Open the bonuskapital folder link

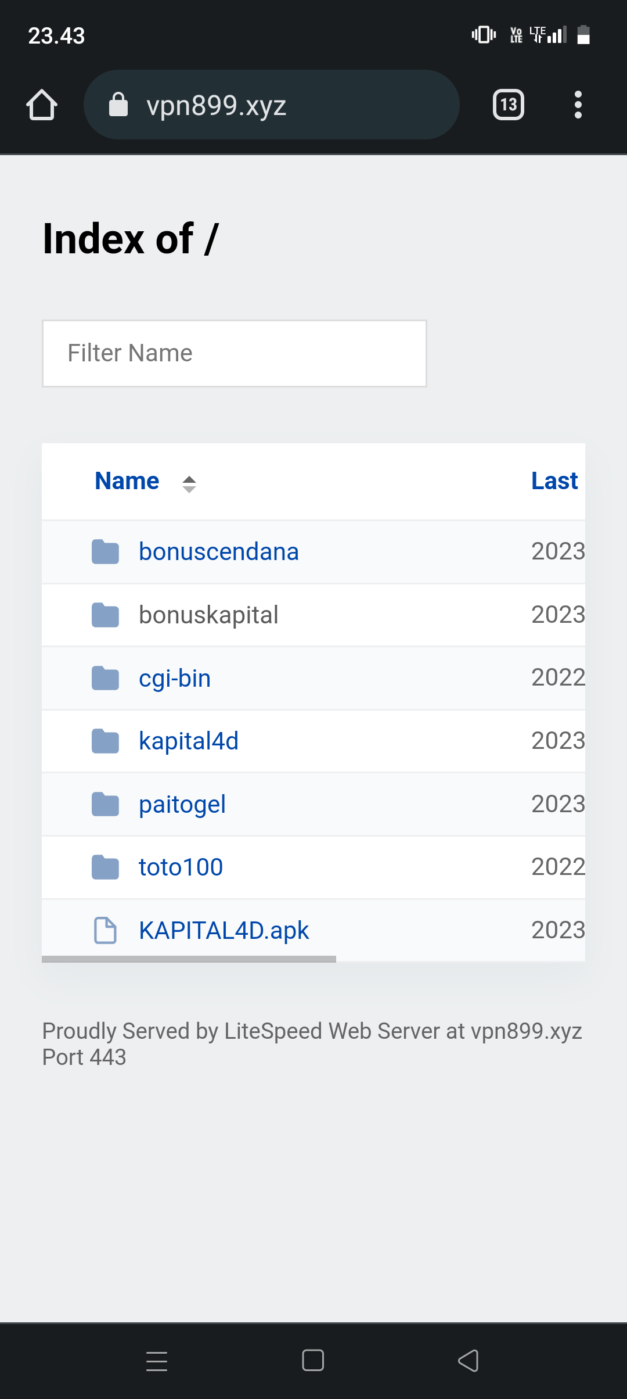pos(208,615)
